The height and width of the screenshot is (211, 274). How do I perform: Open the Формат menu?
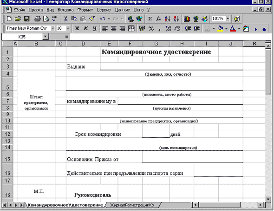coord(85,10)
